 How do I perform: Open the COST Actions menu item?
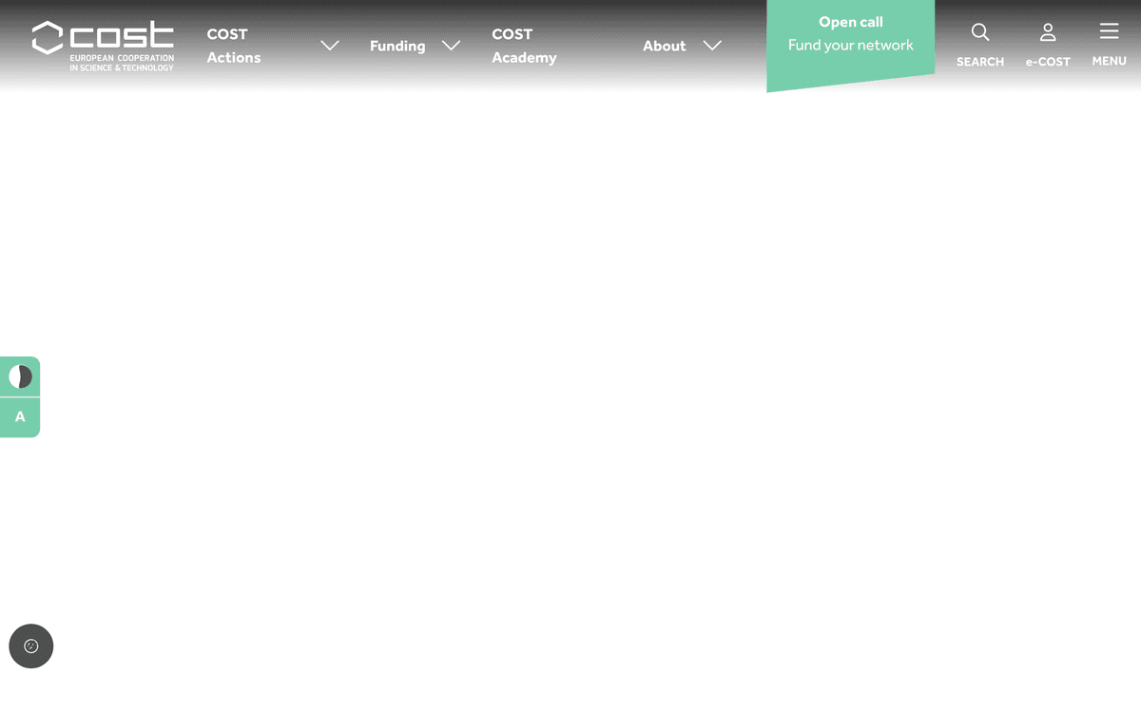(x=234, y=46)
